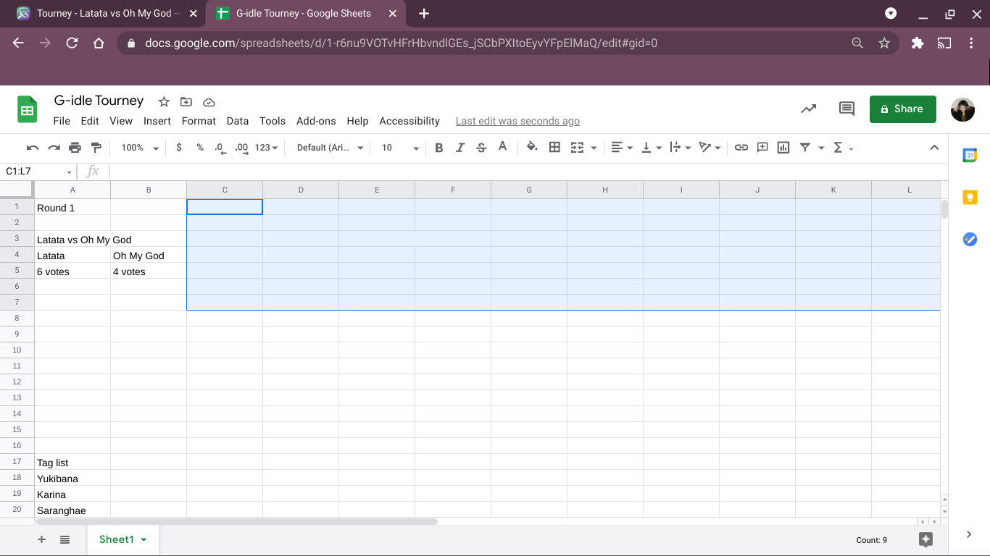Click the Add Sheet plus button
Viewport: 990px width, 556px height.
point(41,539)
